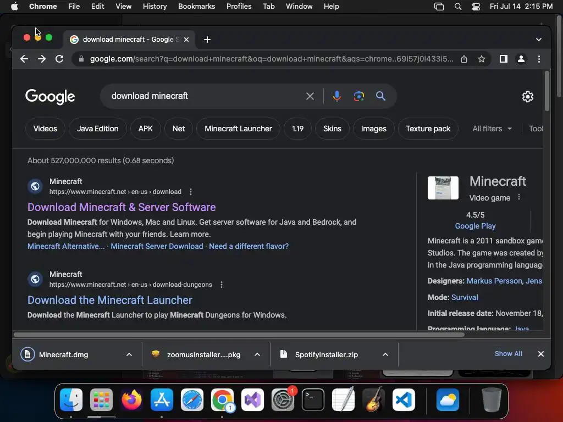Submit search with magnifying glass icon
Viewport: 563px width, 422px height.
(380, 96)
